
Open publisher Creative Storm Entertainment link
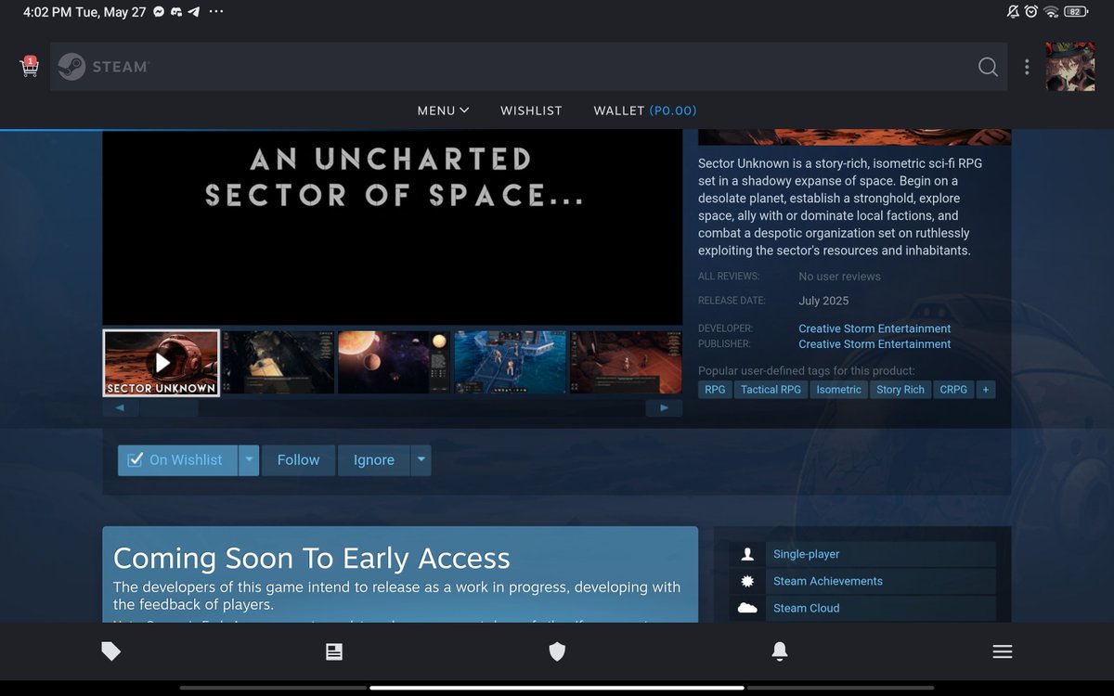(x=874, y=344)
